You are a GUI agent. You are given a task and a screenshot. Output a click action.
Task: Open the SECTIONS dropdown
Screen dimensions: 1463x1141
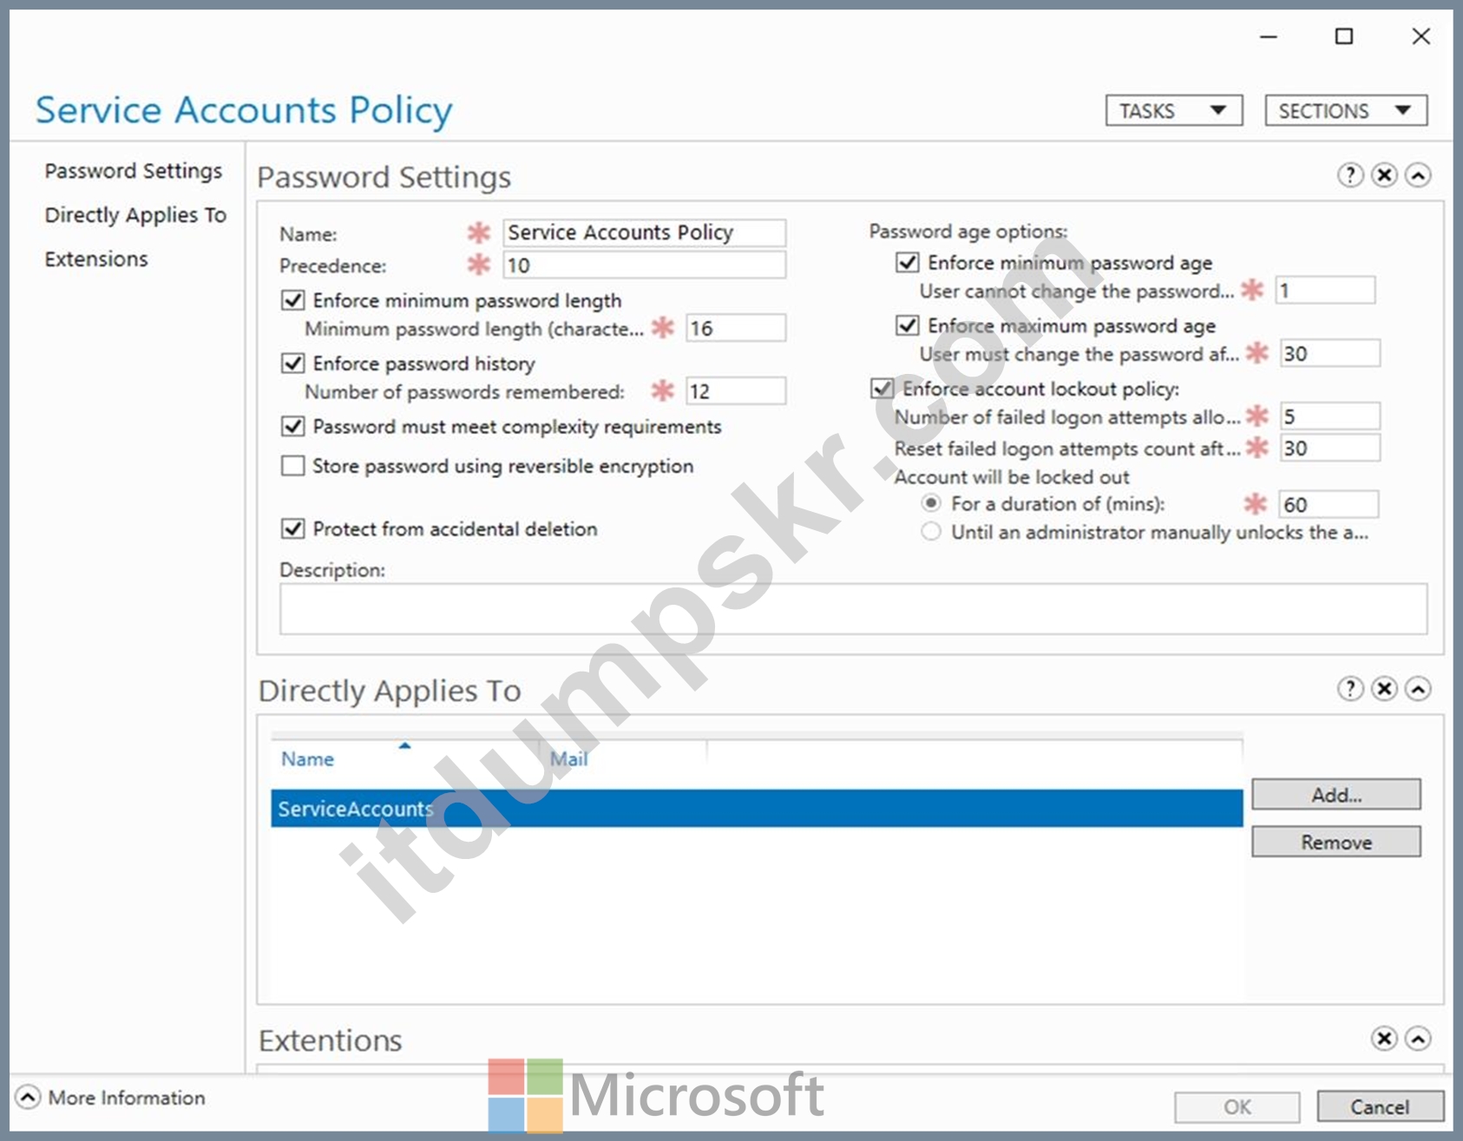[1346, 111]
